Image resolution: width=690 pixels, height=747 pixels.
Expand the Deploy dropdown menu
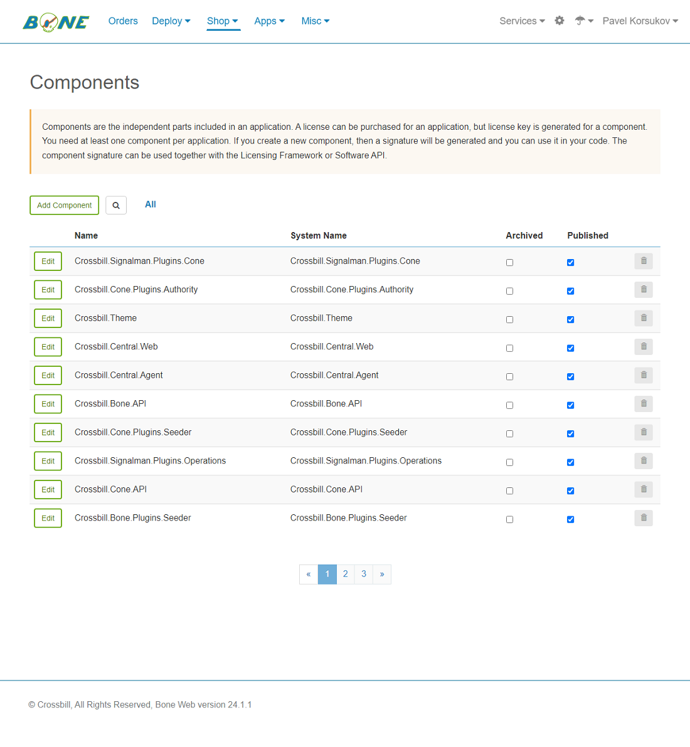(x=171, y=21)
